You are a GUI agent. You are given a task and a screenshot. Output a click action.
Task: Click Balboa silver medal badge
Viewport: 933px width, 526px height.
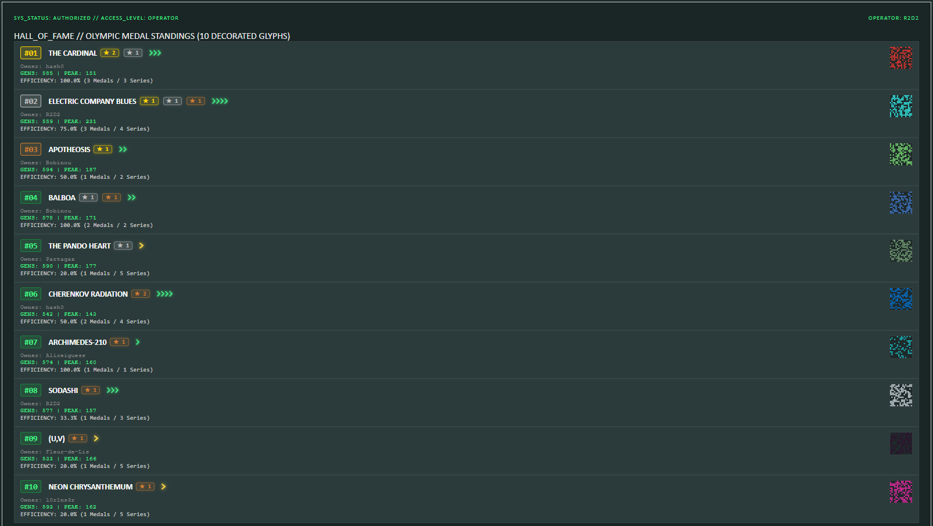(88, 197)
